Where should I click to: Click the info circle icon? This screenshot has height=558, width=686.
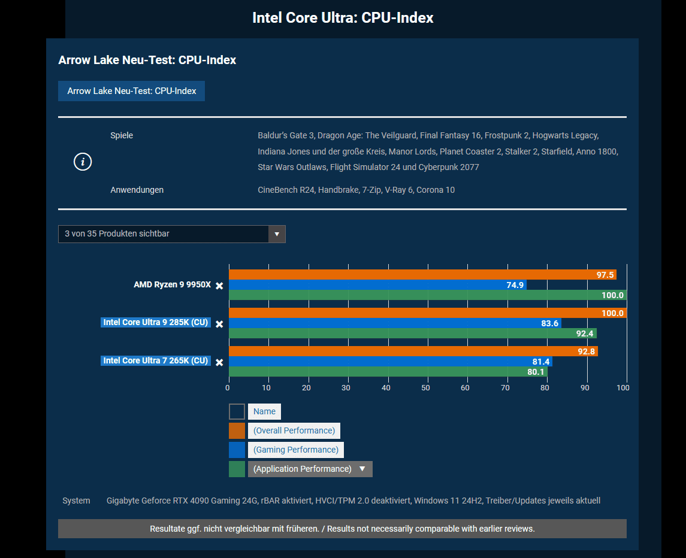coord(83,162)
